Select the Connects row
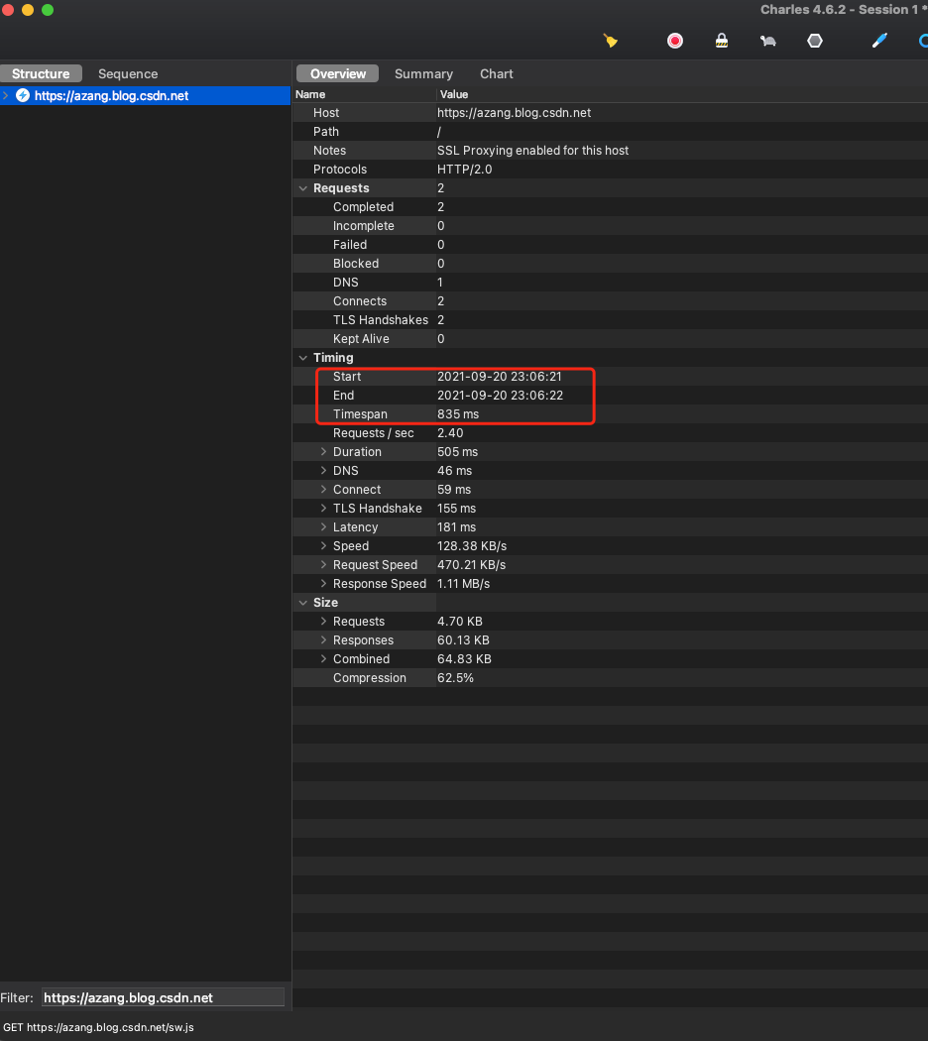 (610, 301)
